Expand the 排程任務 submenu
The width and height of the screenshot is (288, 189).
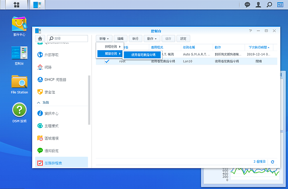pos(110,47)
